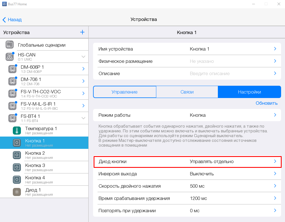Viewport: 285px width, 222px height.
Task: Click the Температура 1 thermometer icon
Action: (x=17, y=130)
